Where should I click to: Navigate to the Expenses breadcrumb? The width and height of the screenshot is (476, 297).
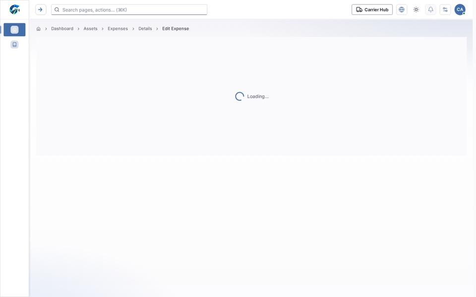tap(118, 29)
